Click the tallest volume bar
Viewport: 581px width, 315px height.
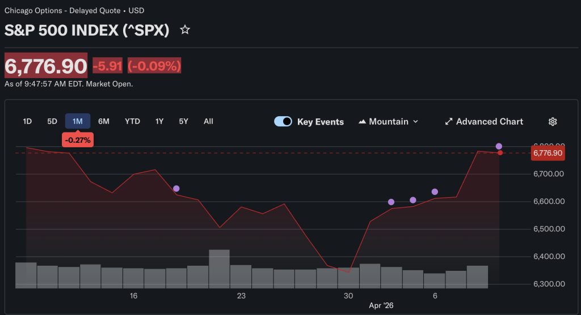click(220, 269)
